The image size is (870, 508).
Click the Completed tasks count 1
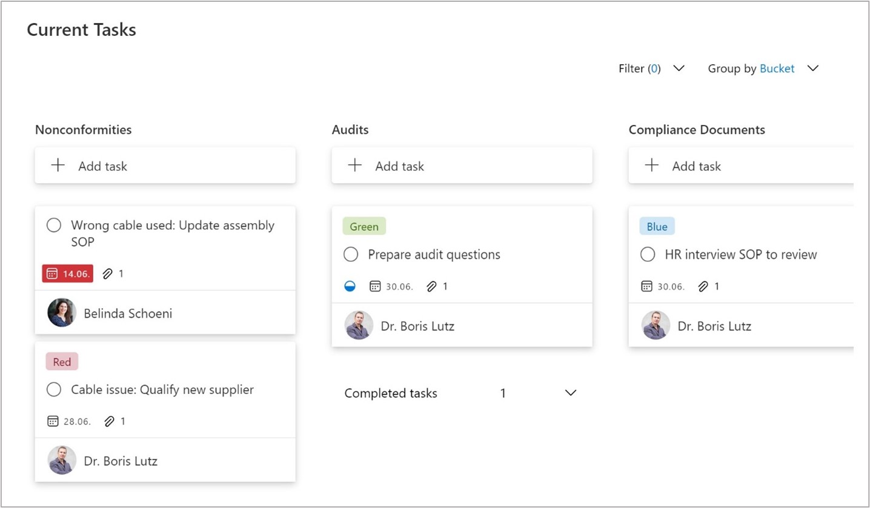tap(503, 393)
